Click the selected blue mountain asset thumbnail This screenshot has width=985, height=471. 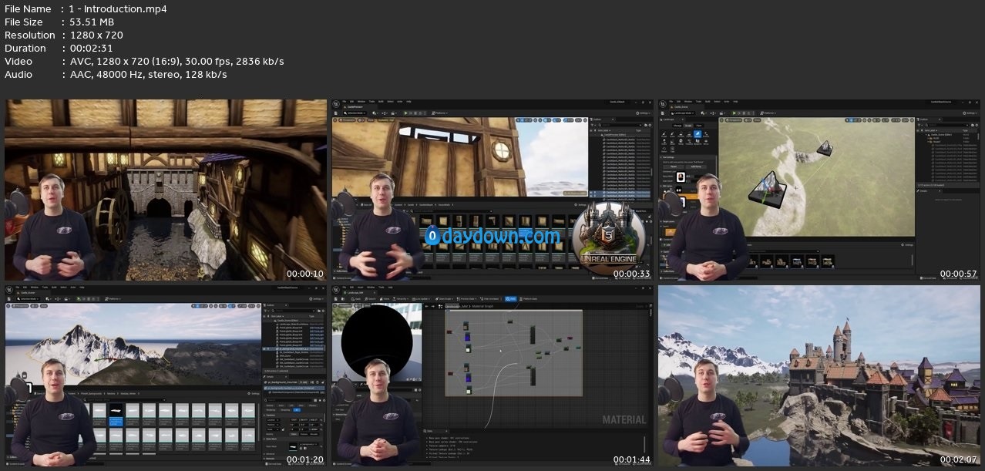116,412
